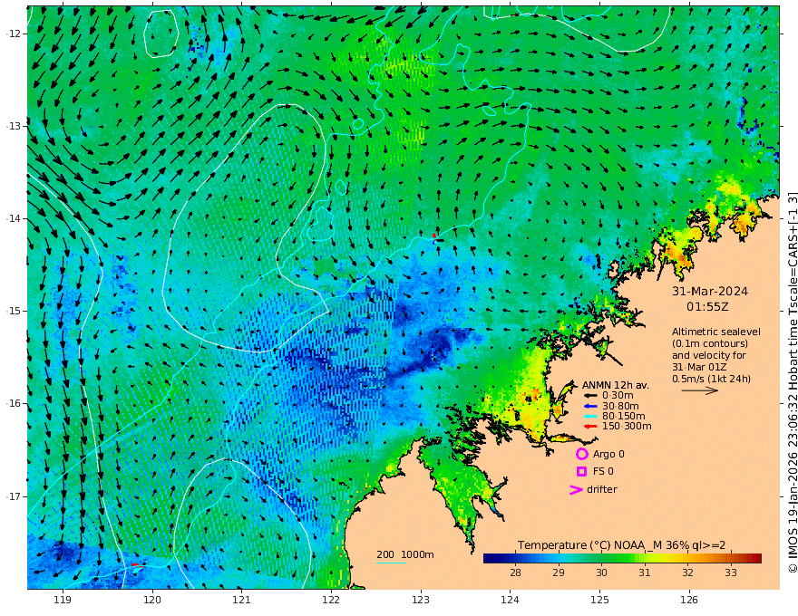Screen dimensions: 798x616
Task: Click the cyan 80-150m arrow legend symbol
Action: tap(589, 417)
